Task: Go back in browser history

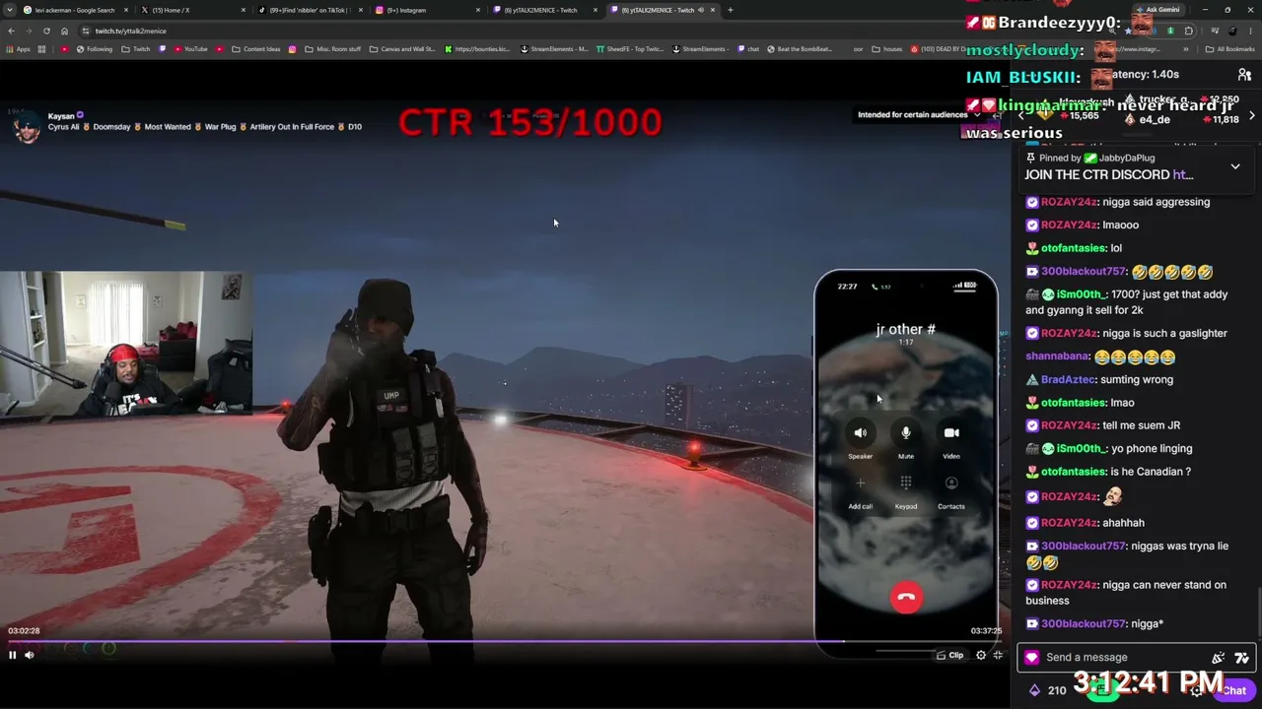Action: [11, 31]
